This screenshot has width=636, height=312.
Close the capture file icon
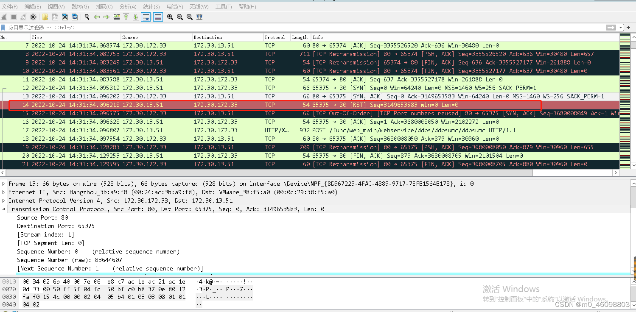pyautogui.click(x=65, y=17)
